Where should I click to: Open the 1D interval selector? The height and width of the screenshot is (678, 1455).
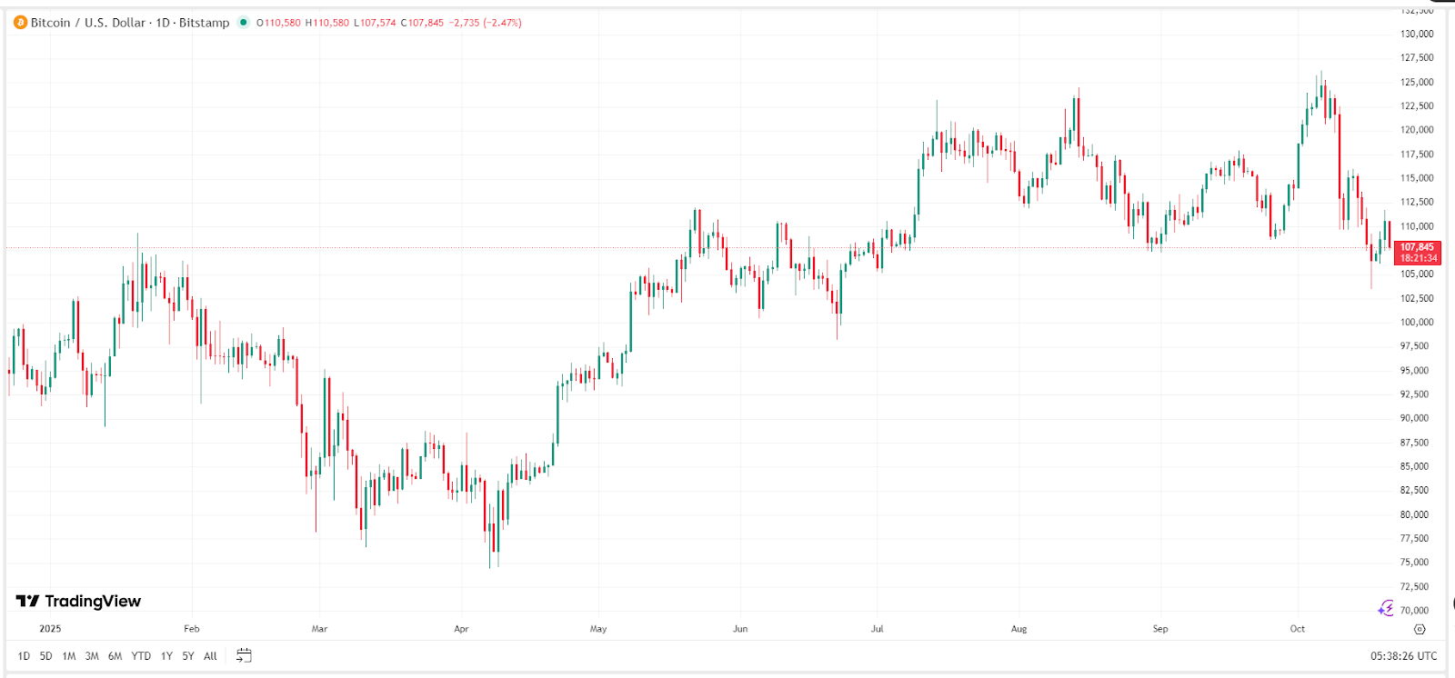pos(162,23)
